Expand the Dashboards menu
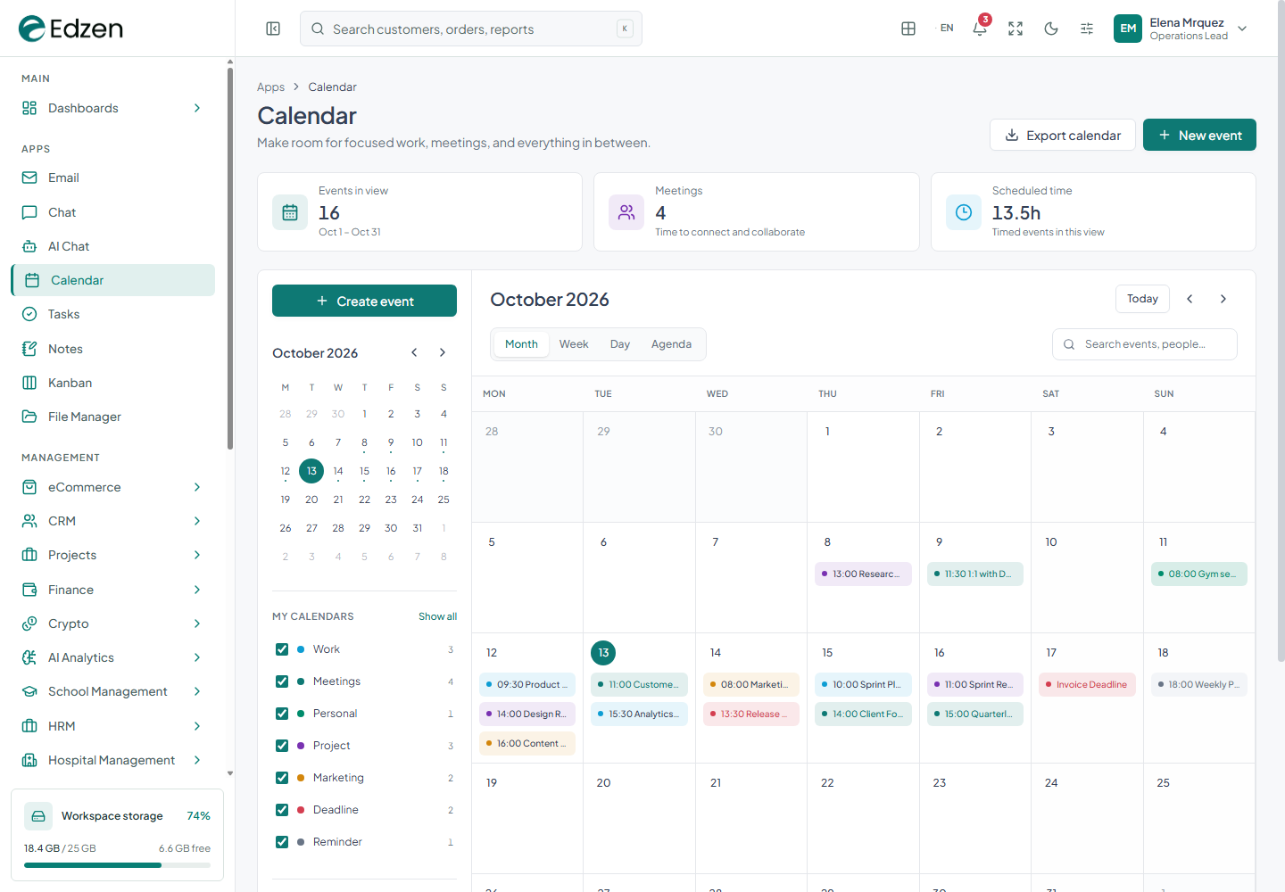This screenshot has height=892, width=1285. (x=112, y=108)
